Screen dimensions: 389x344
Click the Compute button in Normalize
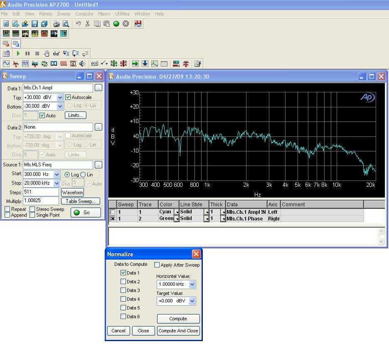point(178,319)
